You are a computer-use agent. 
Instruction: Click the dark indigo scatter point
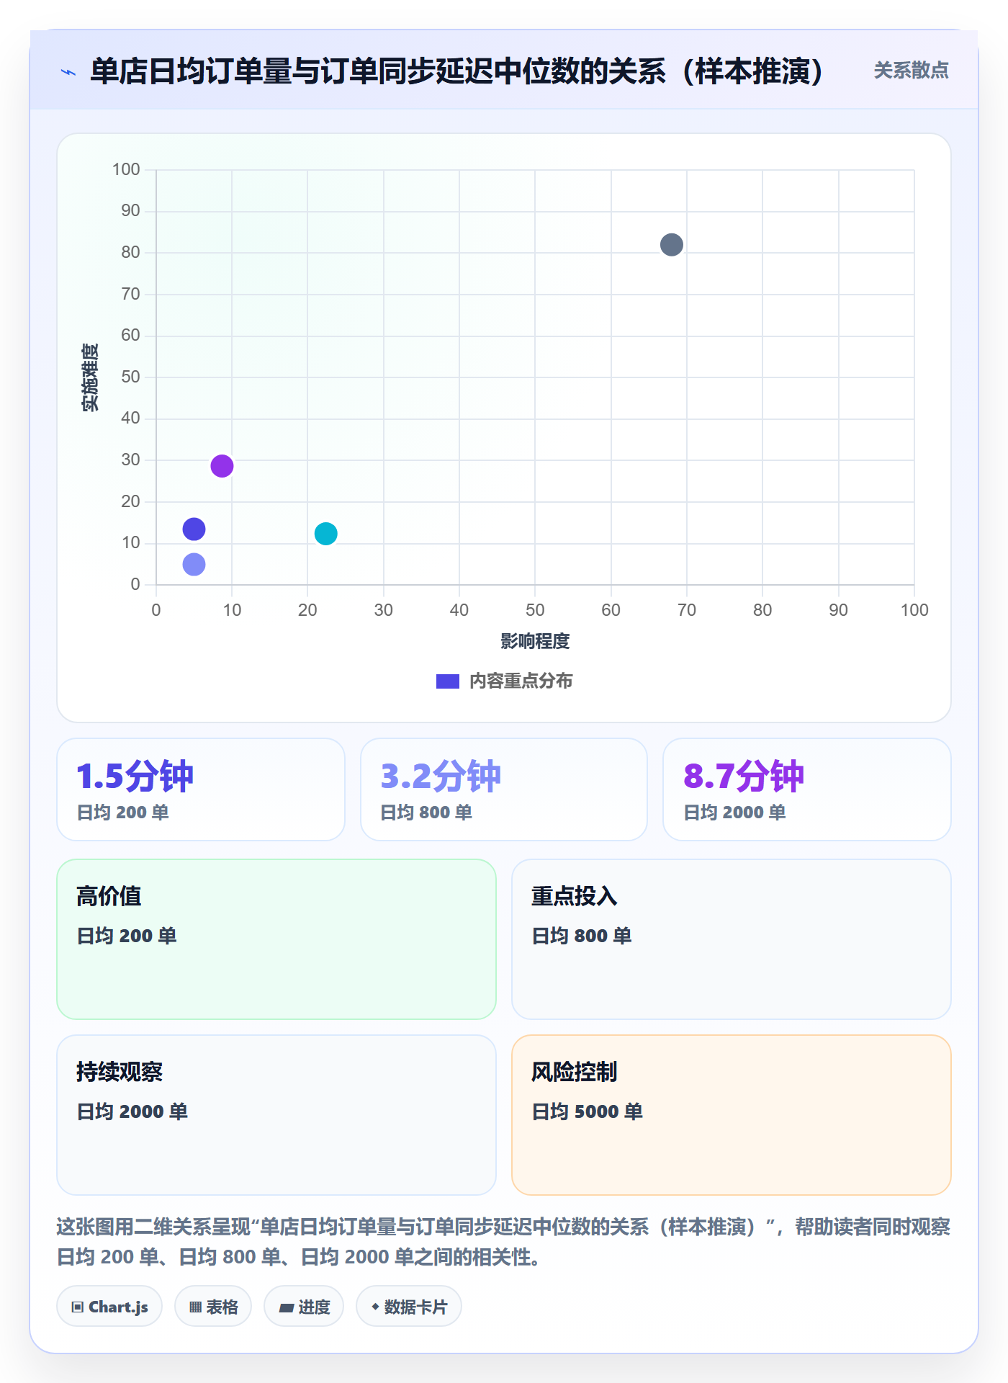click(x=194, y=529)
